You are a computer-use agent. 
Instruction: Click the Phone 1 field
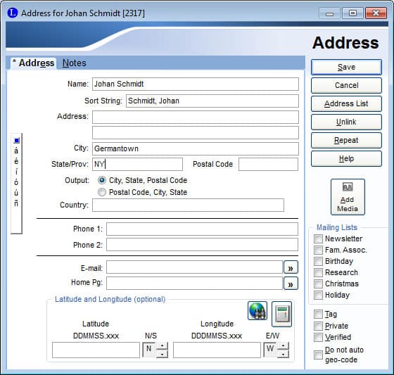[x=203, y=229]
